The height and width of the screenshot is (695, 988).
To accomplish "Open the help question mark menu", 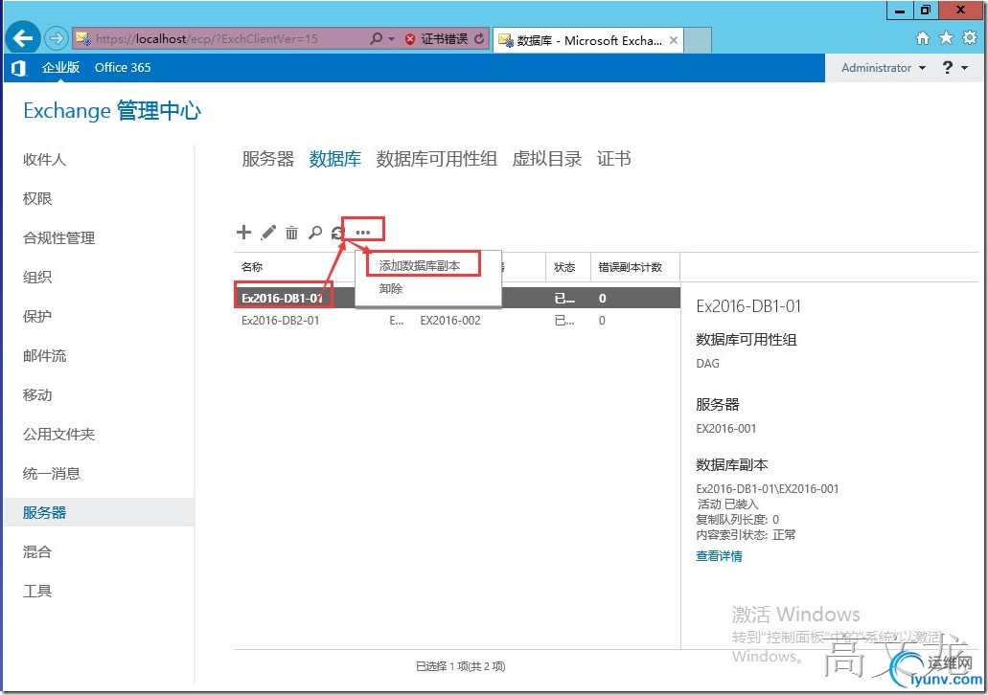I will [x=954, y=67].
